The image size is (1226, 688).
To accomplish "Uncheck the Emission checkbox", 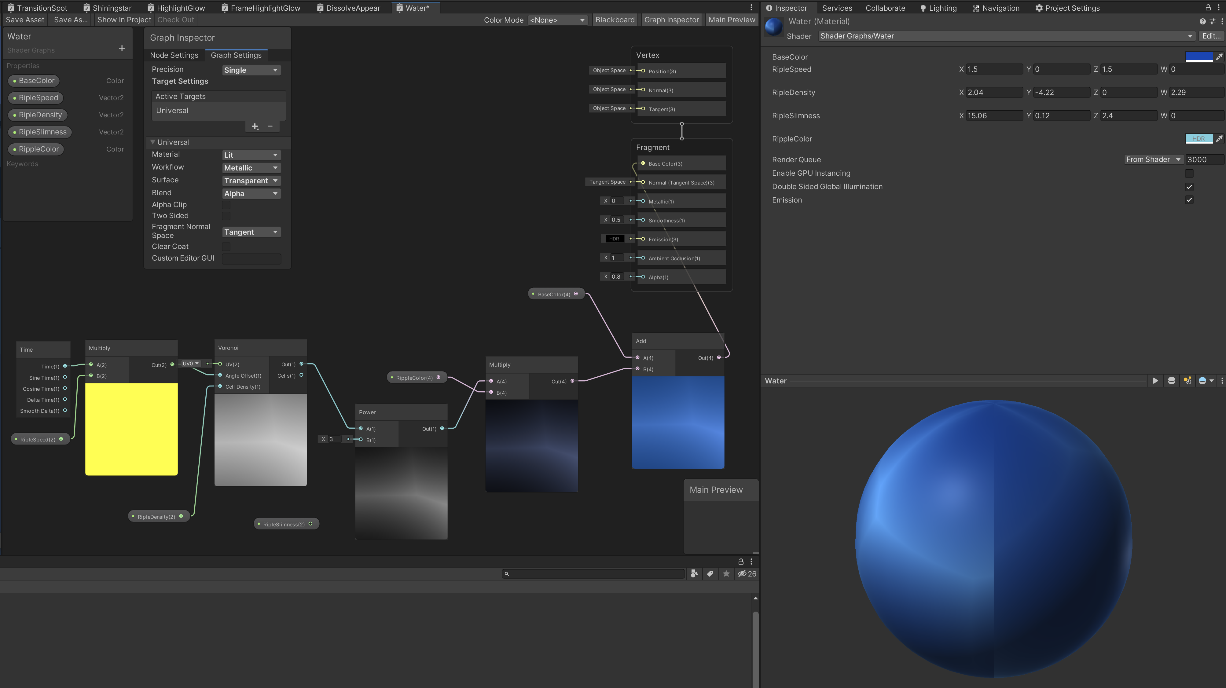I will point(1189,200).
